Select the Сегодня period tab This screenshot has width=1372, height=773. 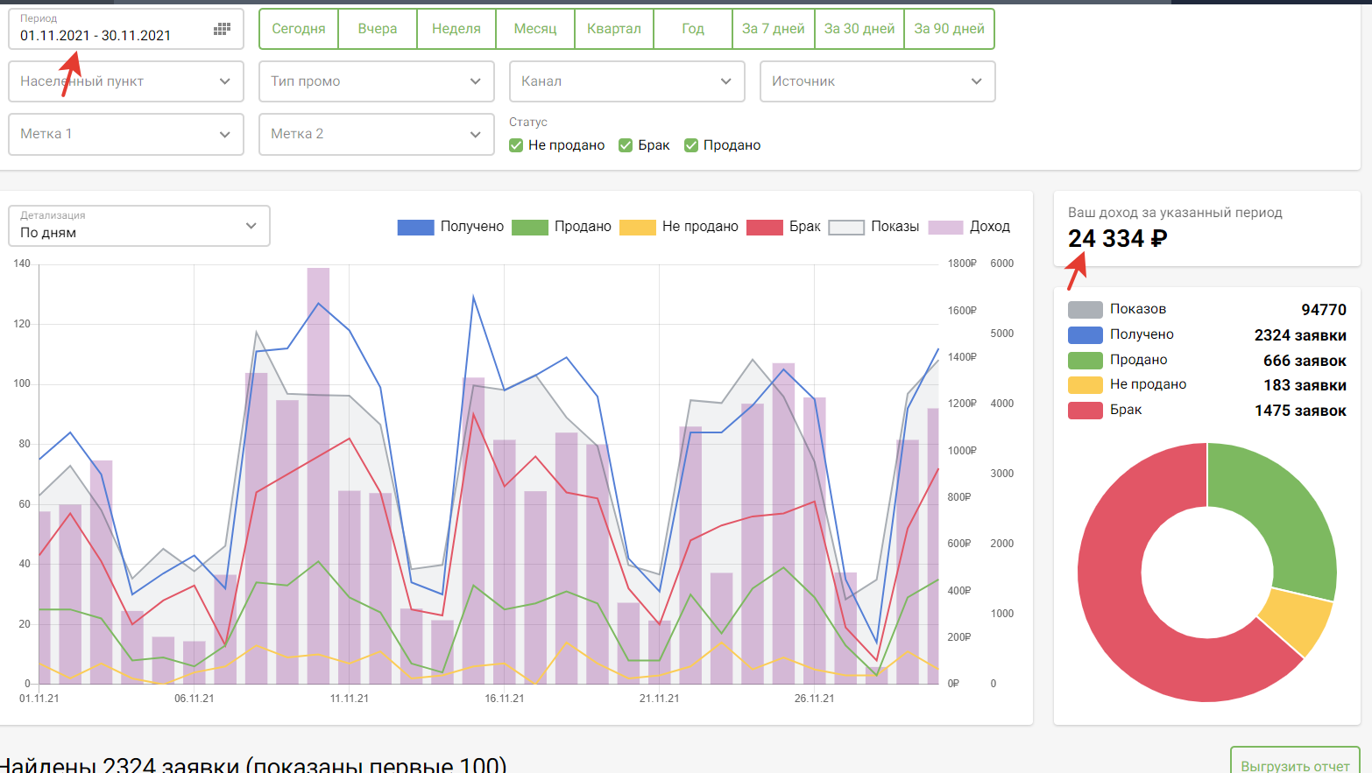click(x=299, y=29)
